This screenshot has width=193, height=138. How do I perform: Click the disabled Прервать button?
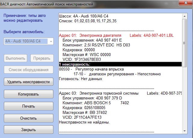click(x=42, y=58)
